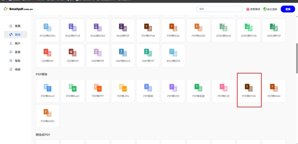Open the EPUB轉AZW3 converter card
298x144 pixels.
48,31
